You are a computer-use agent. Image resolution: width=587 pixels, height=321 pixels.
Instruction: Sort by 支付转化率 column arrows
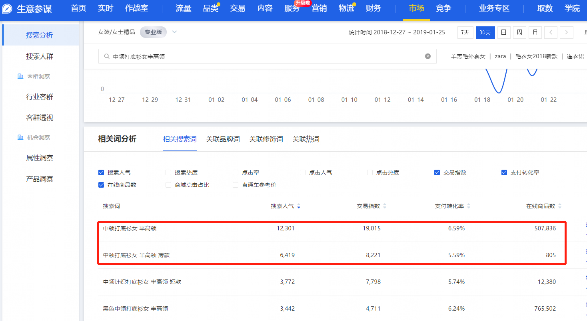click(469, 206)
